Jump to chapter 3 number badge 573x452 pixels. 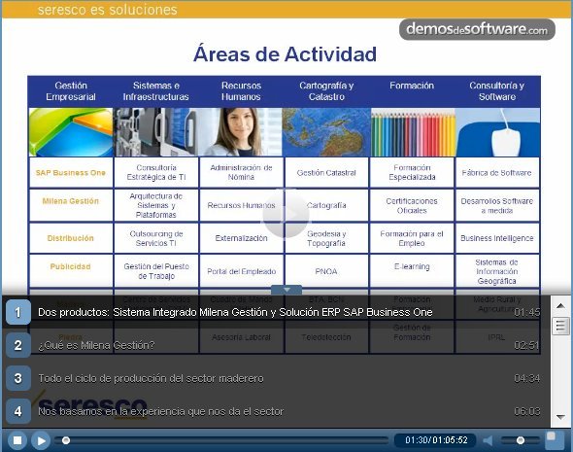(17, 378)
